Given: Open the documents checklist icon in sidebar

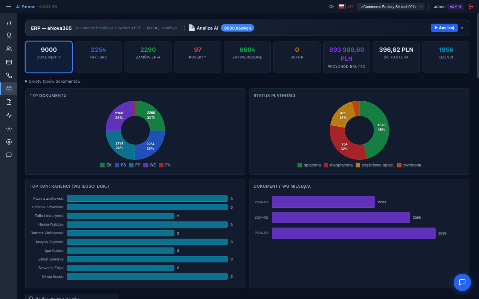Looking at the screenshot, I should (x=9, y=102).
